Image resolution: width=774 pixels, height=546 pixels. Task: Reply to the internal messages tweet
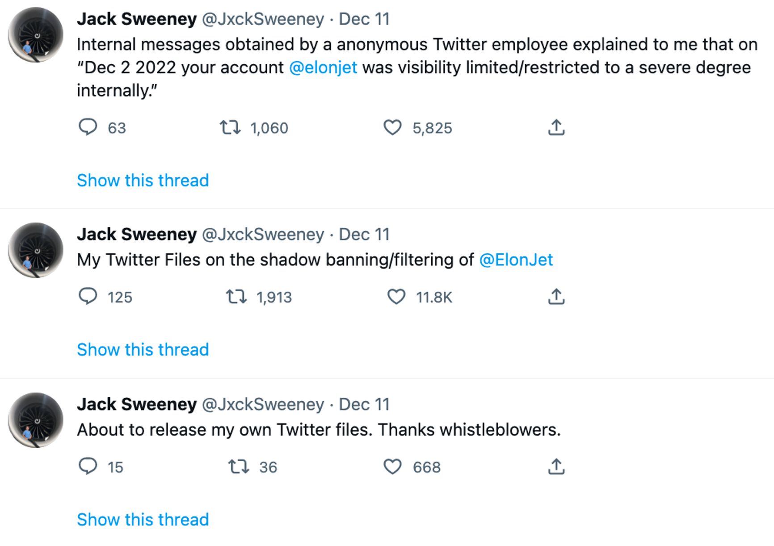tap(88, 127)
